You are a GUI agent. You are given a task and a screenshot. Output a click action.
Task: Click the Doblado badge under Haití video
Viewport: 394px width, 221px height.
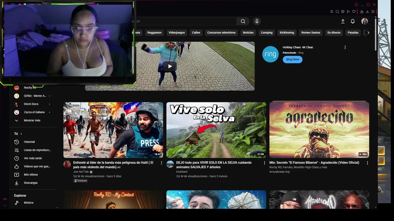[x=80, y=181]
